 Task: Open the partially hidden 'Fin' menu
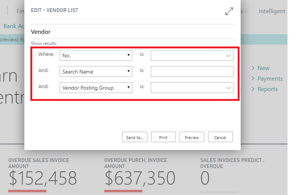pyautogui.click(x=20, y=11)
